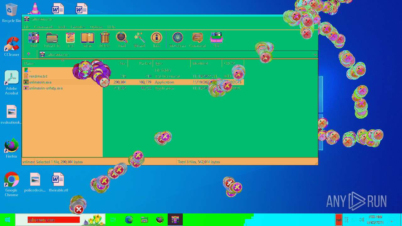
Task: Click size value 290,304 cell
Action: point(120,82)
